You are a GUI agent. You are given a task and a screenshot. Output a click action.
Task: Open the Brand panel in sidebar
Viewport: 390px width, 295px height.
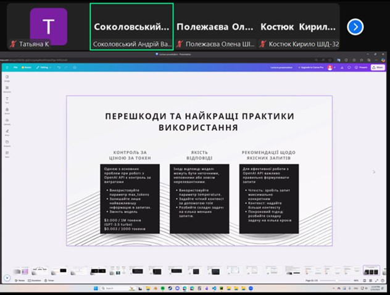click(x=7, y=111)
